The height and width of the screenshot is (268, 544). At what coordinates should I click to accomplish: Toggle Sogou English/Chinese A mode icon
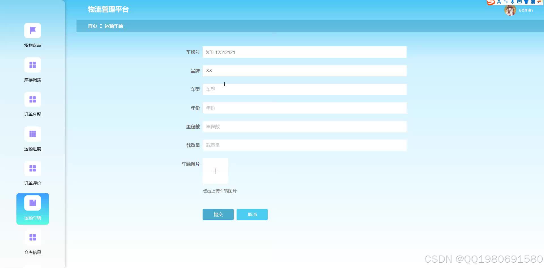tap(499, 2)
